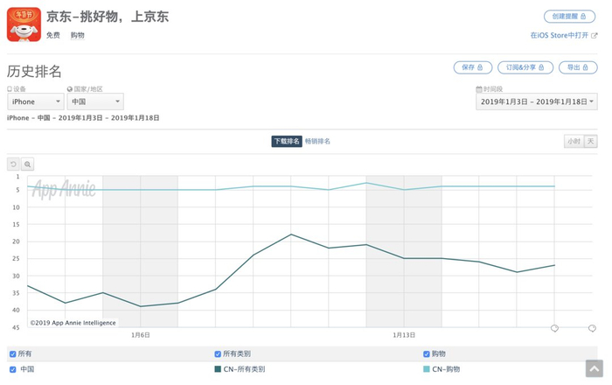Switch to the 畅销排名 tab
Image resolution: width=612 pixels, height=385 pixels.
(x=317, y=141)
